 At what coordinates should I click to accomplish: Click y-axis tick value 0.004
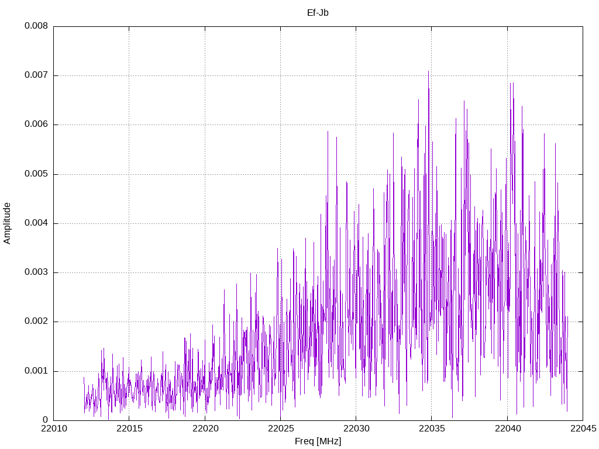pos(36,223)
